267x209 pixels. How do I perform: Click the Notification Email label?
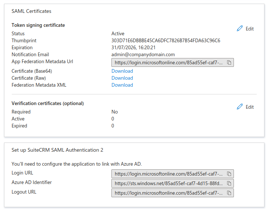tap(30, 54)
